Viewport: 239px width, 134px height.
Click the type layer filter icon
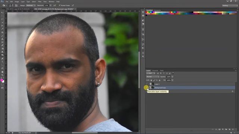click(x=164, y=73)
